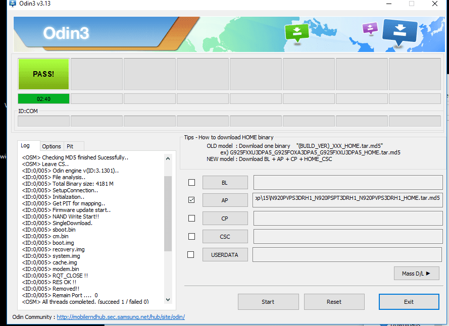This screenshot has width=449, height=326.
Task: Click the log scroll down arrow
Action: click(168, 300)
